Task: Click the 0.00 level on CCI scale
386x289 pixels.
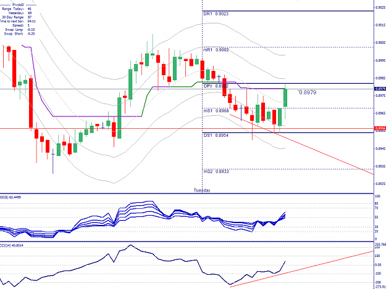Action: 378,265
